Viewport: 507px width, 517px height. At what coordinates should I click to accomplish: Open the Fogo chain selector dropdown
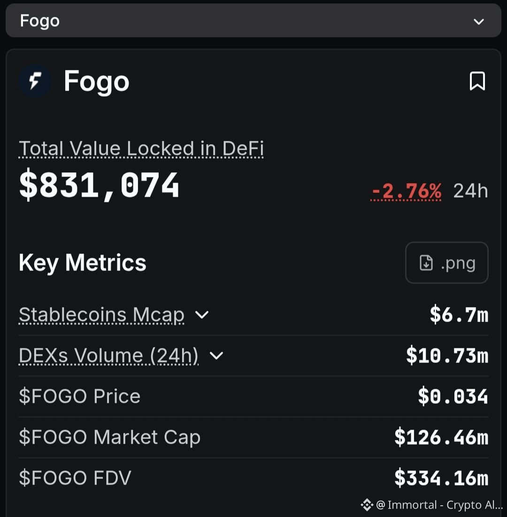pyautogui.click(x=253, y=21)
